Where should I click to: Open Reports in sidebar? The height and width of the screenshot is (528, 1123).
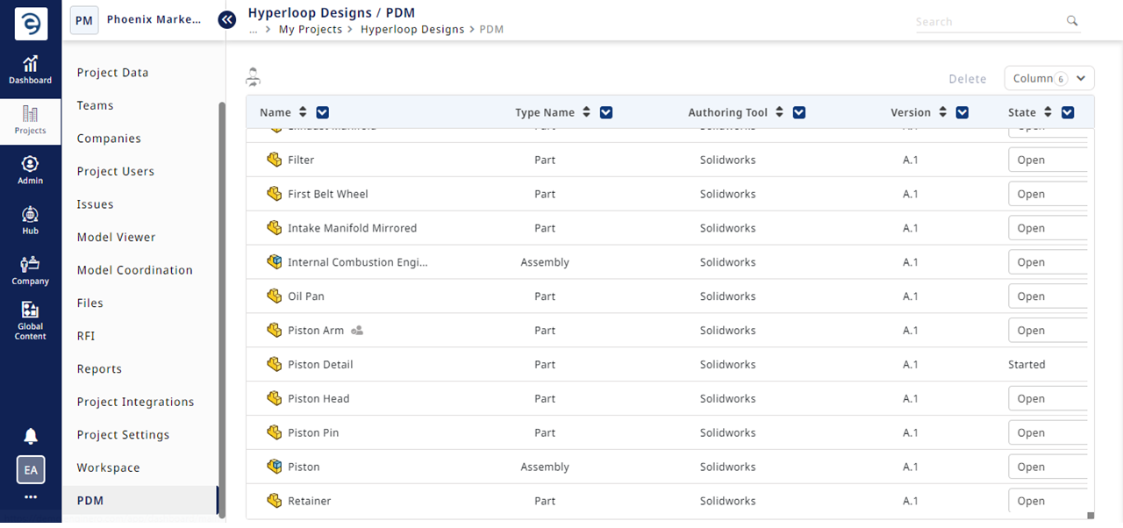click(99, 369)
